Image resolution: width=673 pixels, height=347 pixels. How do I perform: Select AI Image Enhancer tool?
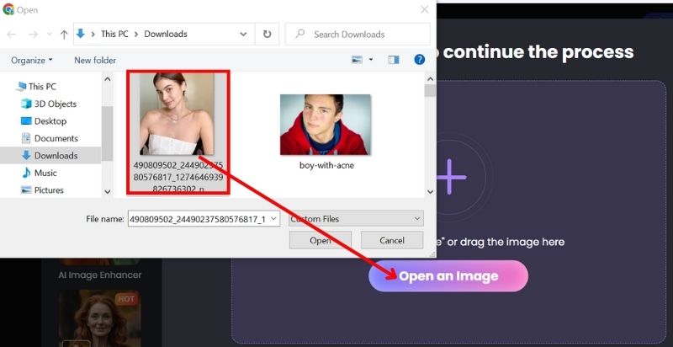coord(100,275)
